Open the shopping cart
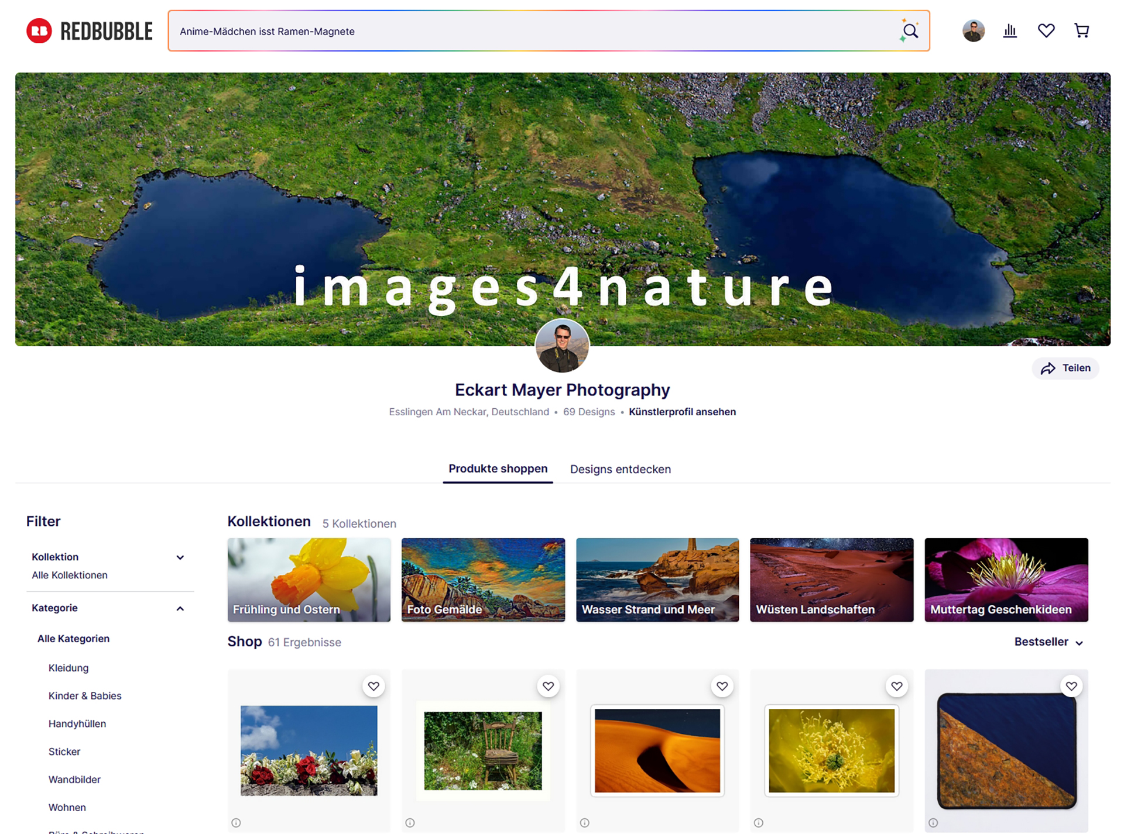This screenshot has width=1124, height=834. [1082, 30]
